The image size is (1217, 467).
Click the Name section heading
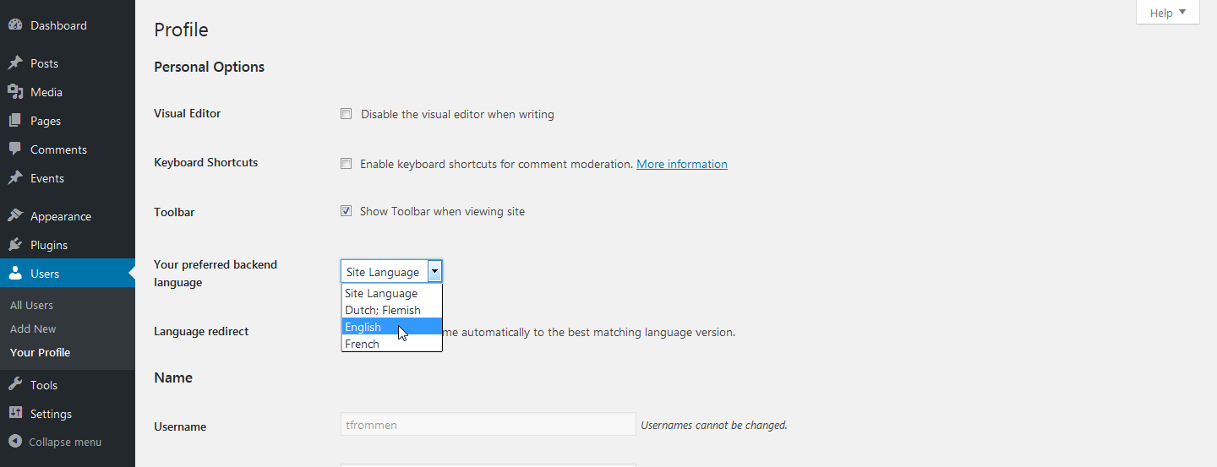click(173, 377)
